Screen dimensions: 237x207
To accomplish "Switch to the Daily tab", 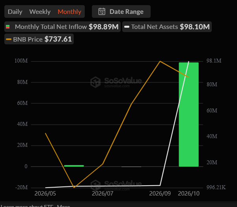I will pyautogui.click(x=15, y=12).
